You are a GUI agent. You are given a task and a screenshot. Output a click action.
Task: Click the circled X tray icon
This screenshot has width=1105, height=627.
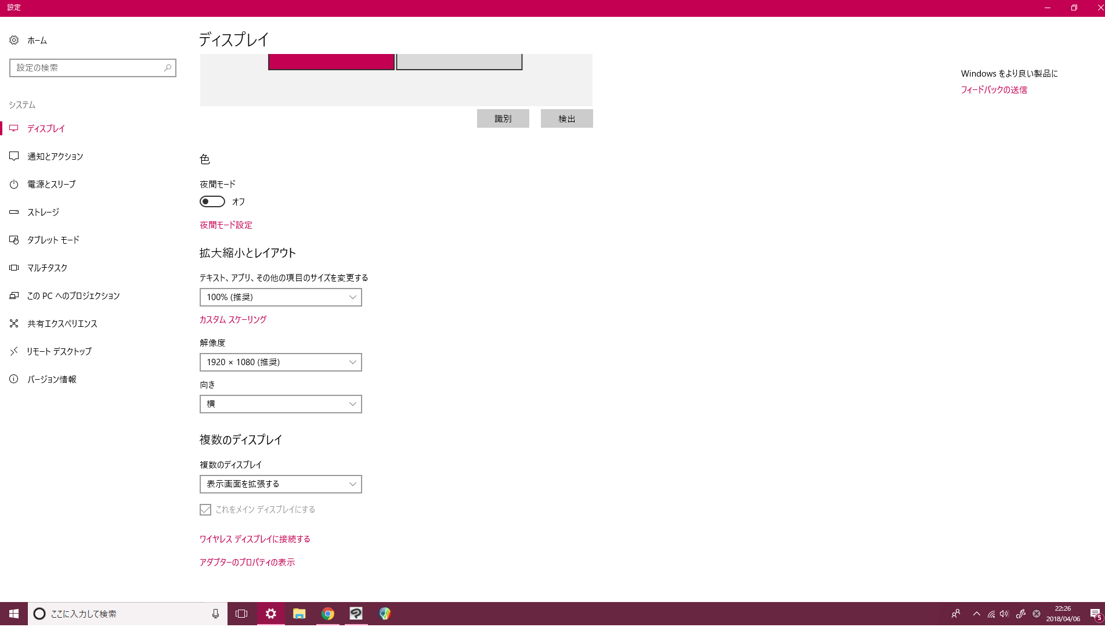(1037, 614)
